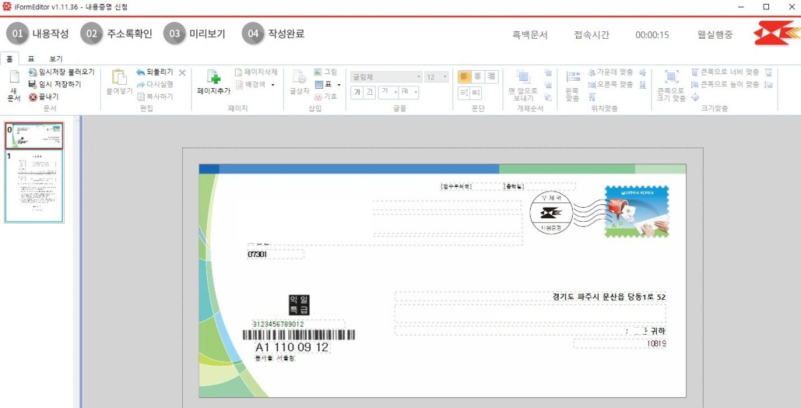Image resolution: width=801 pixels, height=408 pixels.
Task: Click the 맨 앞으로 보내기 icon
Action: [x=524, y=82]
